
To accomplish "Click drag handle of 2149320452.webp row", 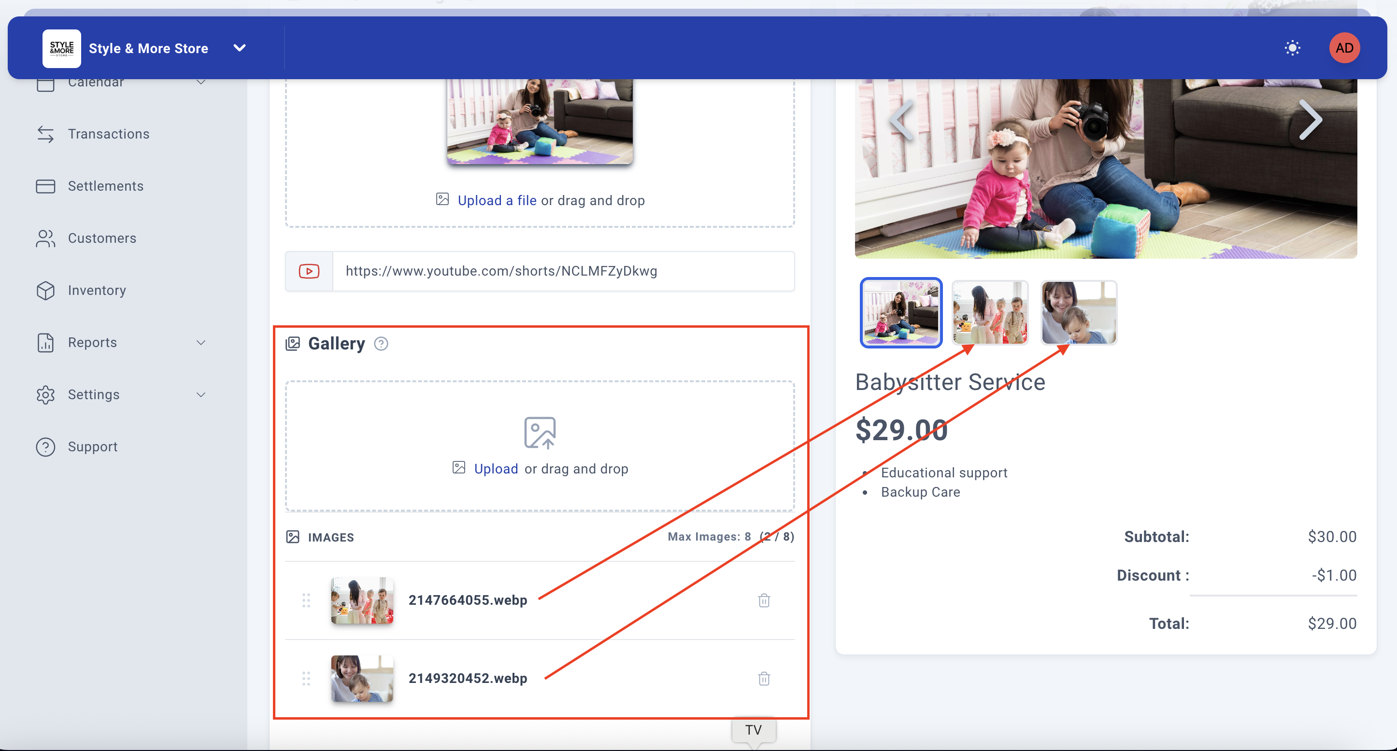I will pos(306,679).
